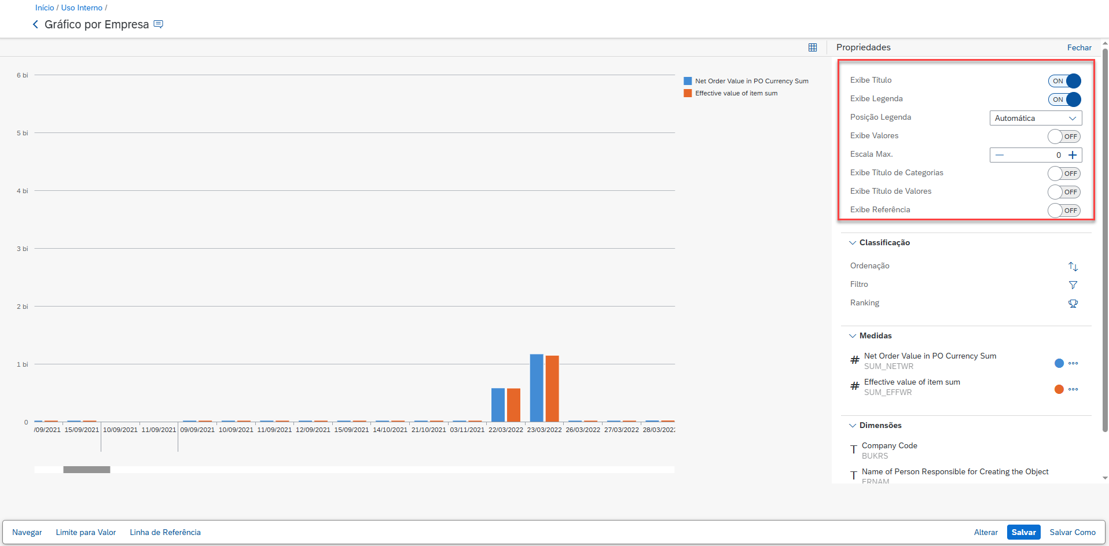
Task: Open the Ranking trophy icon
Action: [1073, 303]
